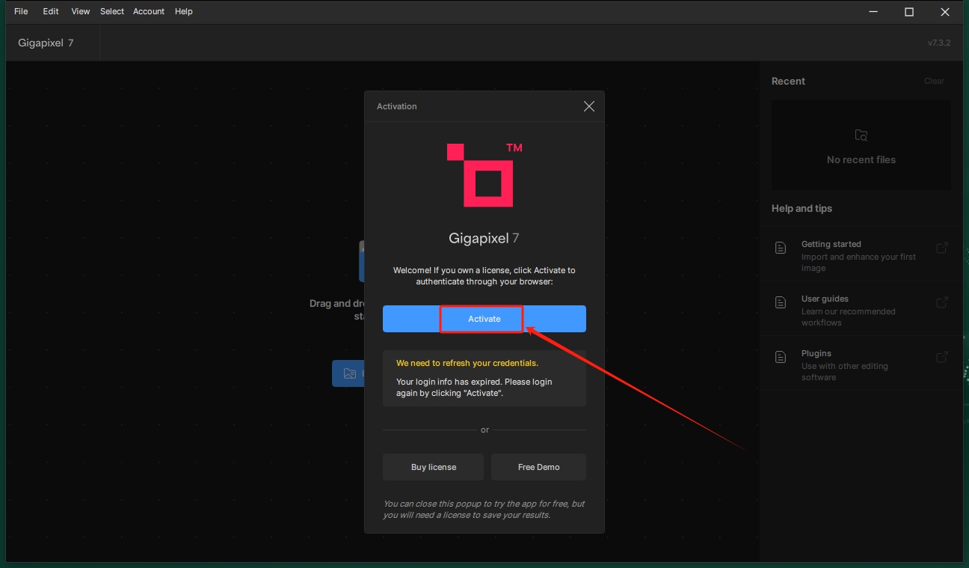Image resolution: width=969 pixels, height=568 pixels.
Task: Click the No recent files folder icon
Action: point(861,135)
